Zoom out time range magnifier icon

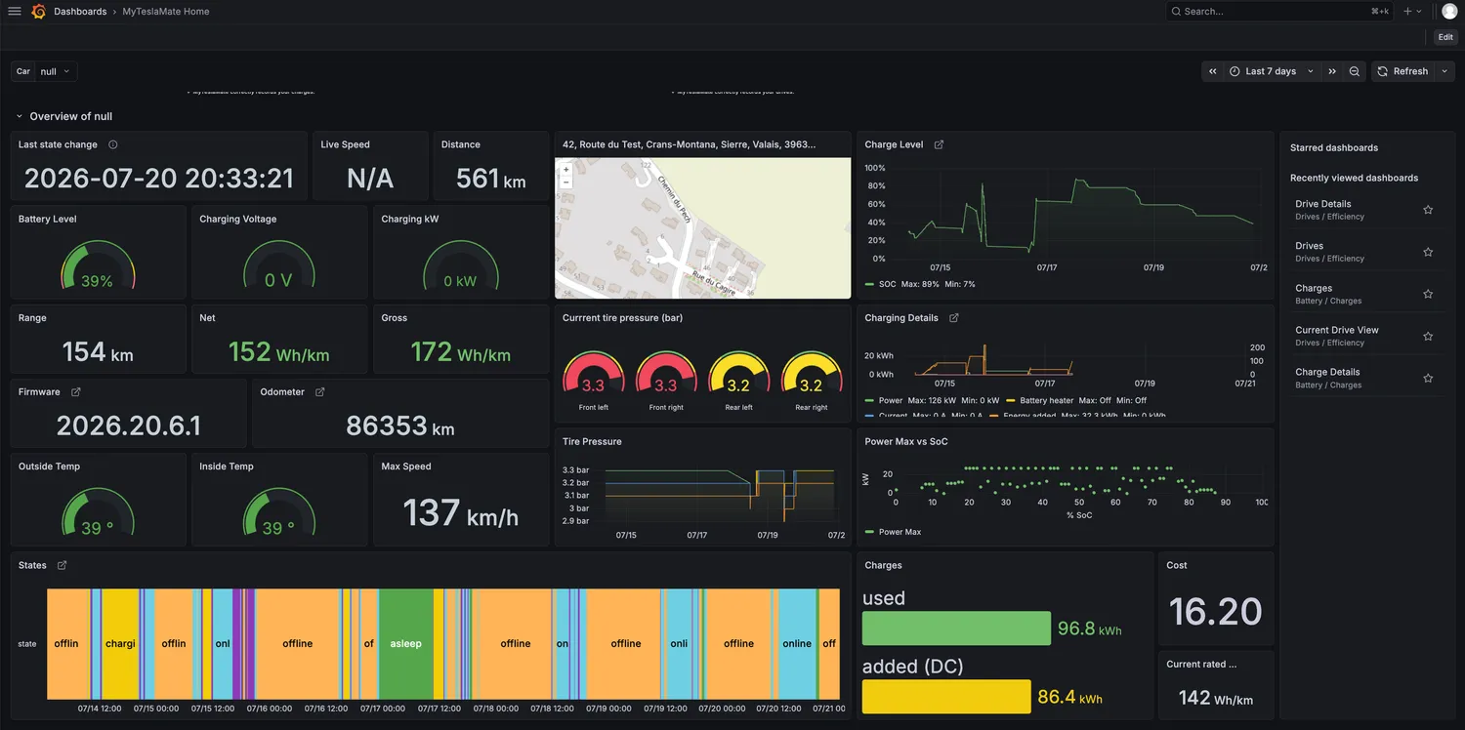click(1355, 71)
